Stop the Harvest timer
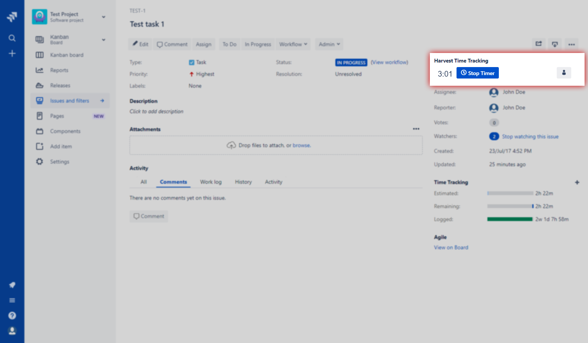This screenshot has width=588, height=343. (x=477, y=72)
